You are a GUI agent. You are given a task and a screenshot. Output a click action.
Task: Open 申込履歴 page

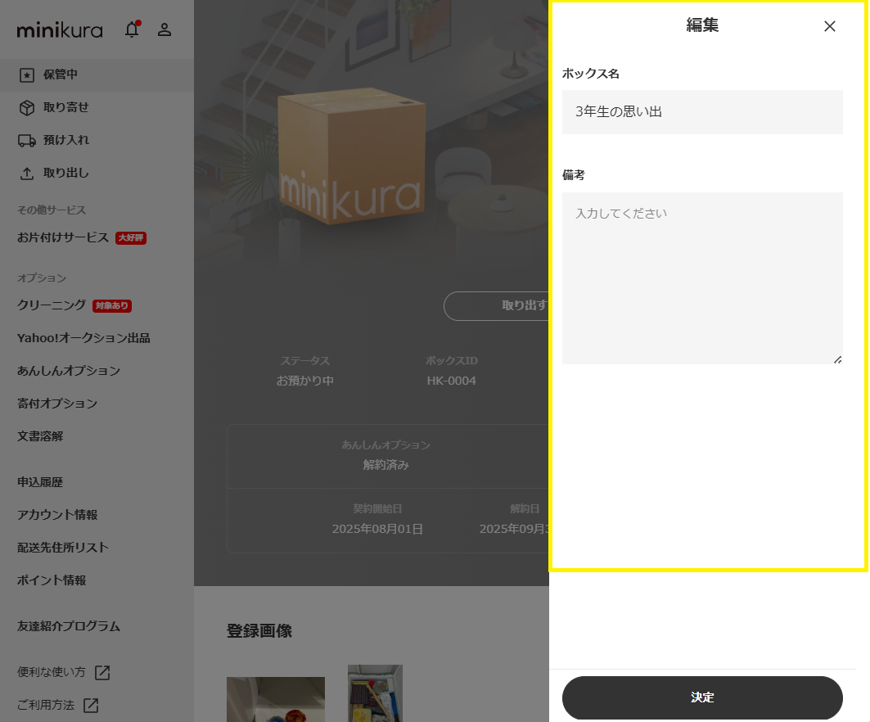(40, 482)
